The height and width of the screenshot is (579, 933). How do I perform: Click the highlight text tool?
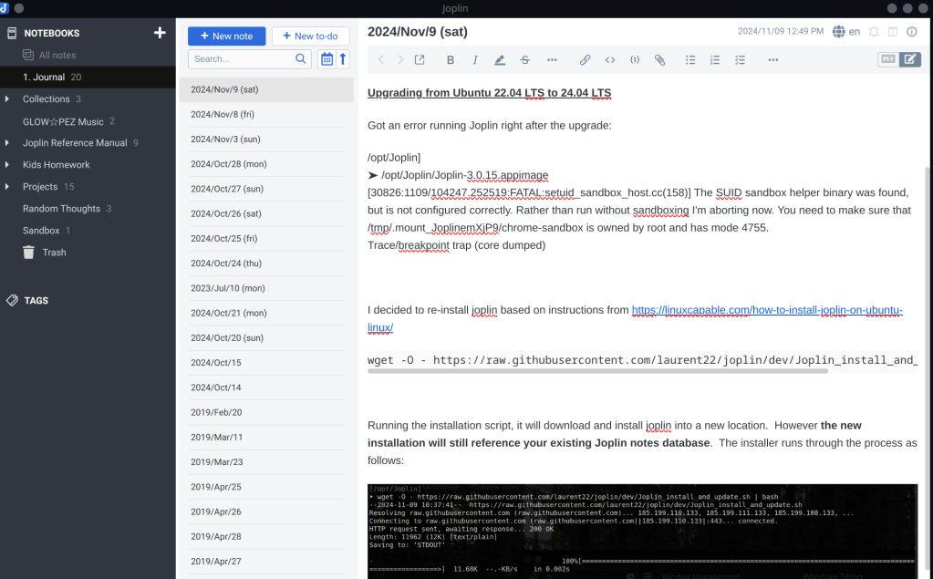500,60
